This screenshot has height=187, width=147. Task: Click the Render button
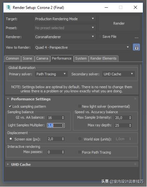pyautogui.click(x=119, y=23)
